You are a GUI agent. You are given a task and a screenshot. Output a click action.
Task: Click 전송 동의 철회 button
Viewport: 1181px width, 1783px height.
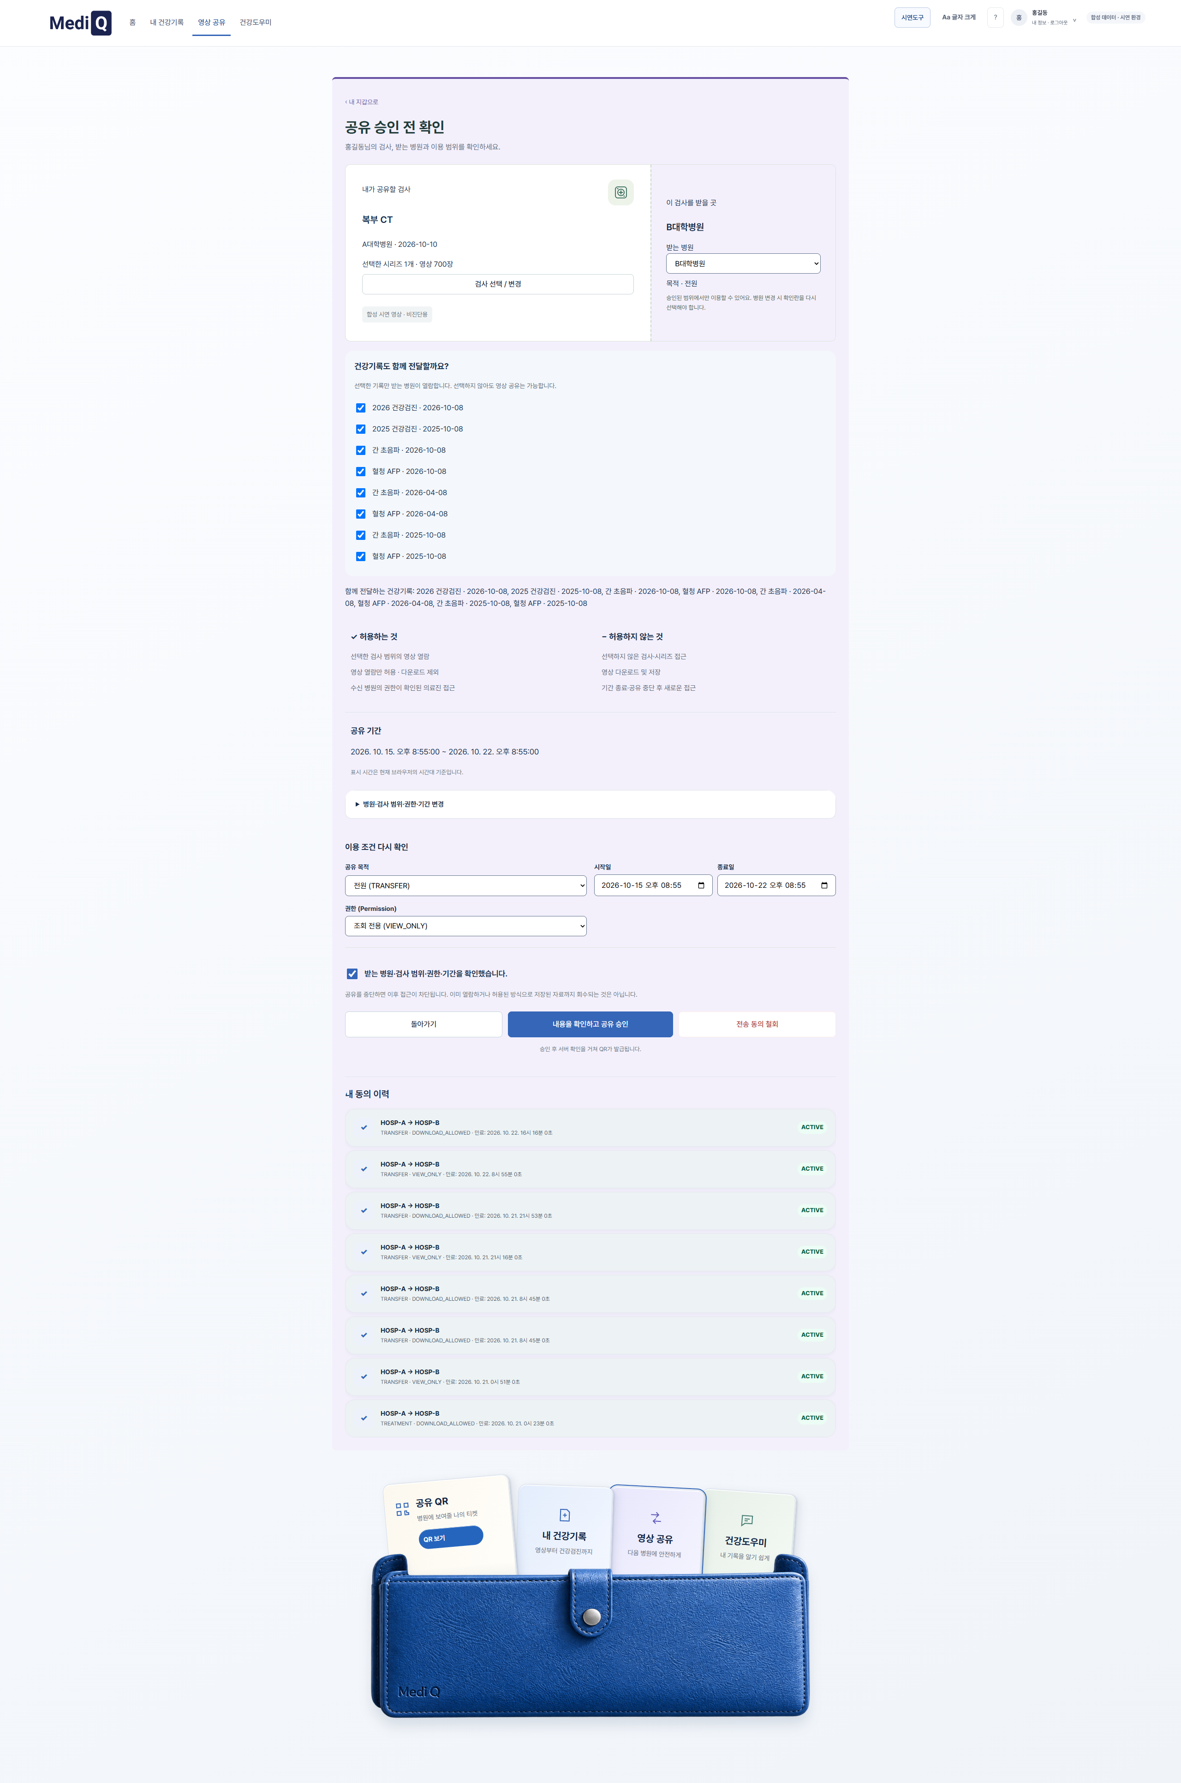click(757, 1023)
